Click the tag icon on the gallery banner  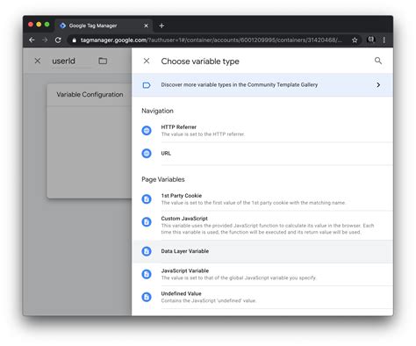(x=147, y=85)
